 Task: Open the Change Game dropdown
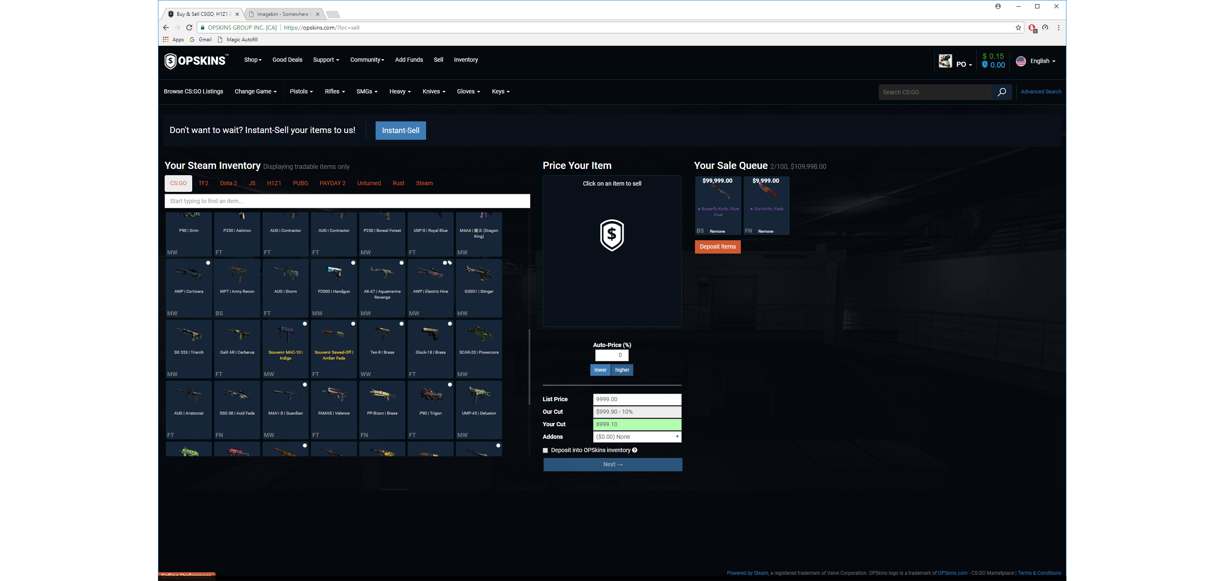pos(256,92)
